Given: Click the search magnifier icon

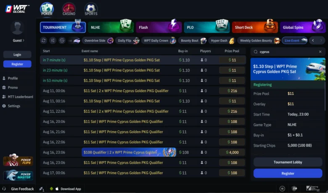Looking at the screenshot, I should tap(255, 52).
